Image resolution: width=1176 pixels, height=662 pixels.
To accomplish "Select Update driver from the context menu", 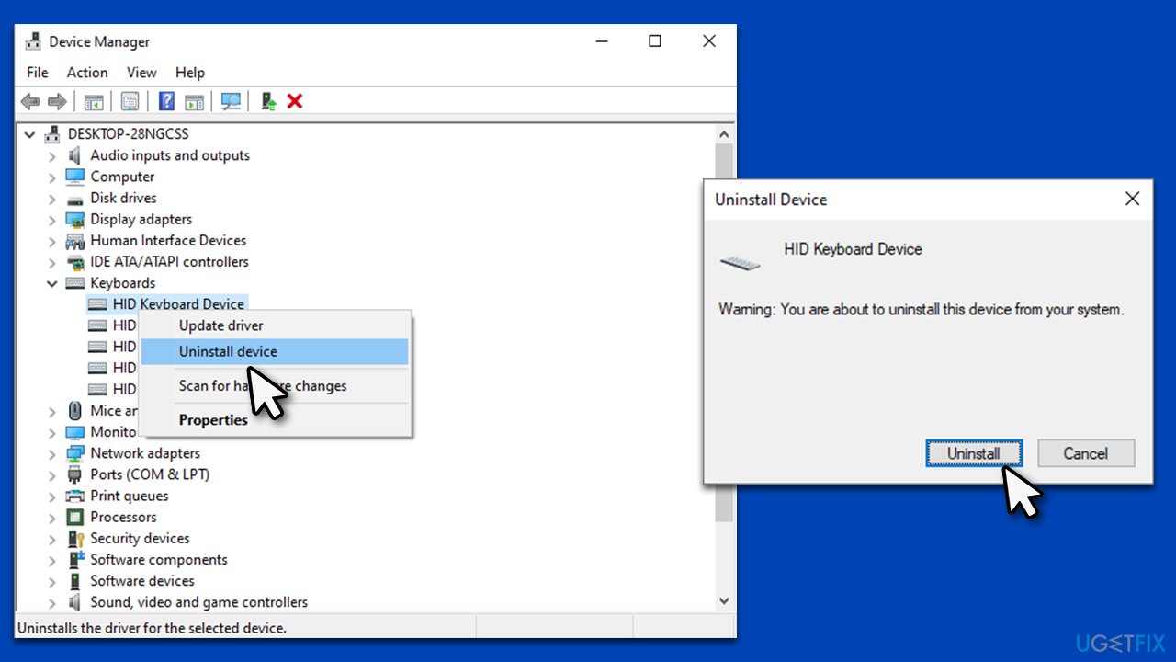I will [x=220, y=325].
